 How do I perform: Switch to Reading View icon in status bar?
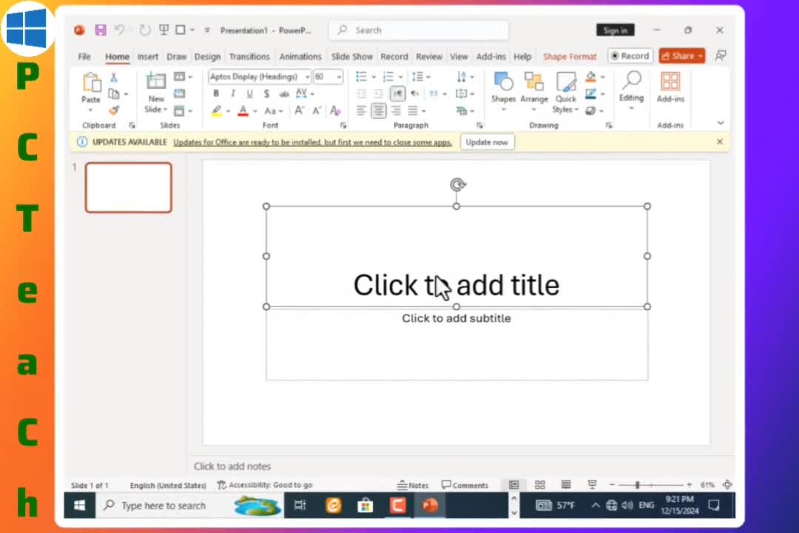pos(566,485)
